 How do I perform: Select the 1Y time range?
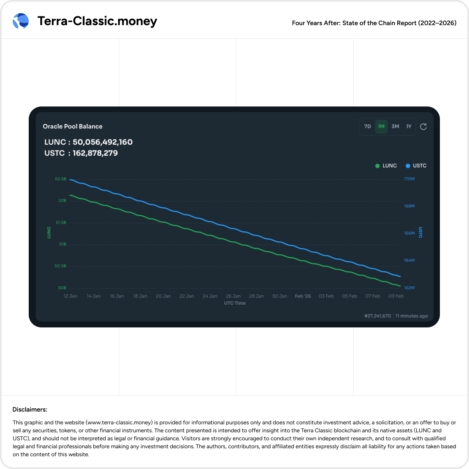coord(408,126)
